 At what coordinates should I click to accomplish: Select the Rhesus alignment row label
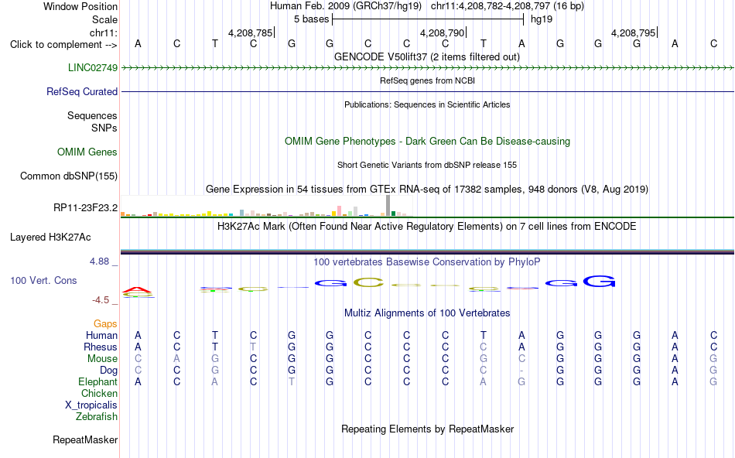pos(101,347)
